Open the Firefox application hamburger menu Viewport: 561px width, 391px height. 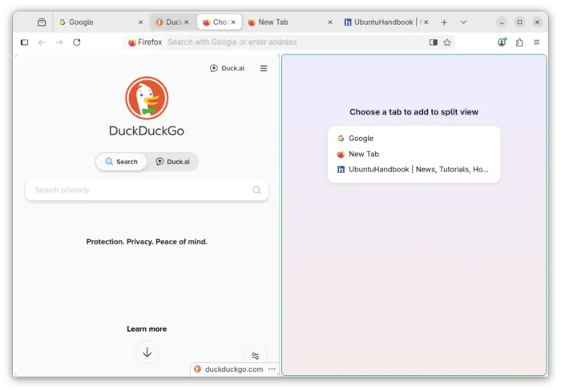[x=536, y=42]
